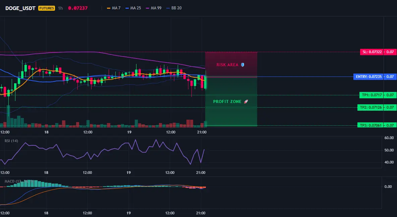Click the 18 date label on price chart axis
The width and height of the screenshot is (397, 217).
pyautogui.click(x=46, y=132)
